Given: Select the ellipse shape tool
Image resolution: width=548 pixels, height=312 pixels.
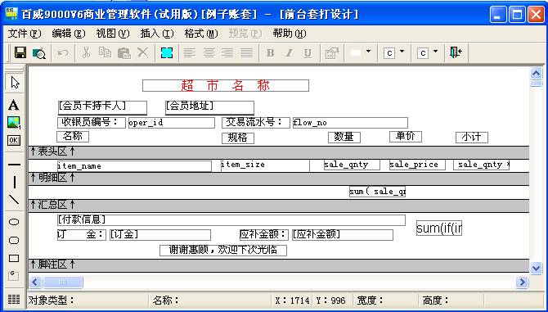Looking at the screenshot, I should click(x=14, y=222).
